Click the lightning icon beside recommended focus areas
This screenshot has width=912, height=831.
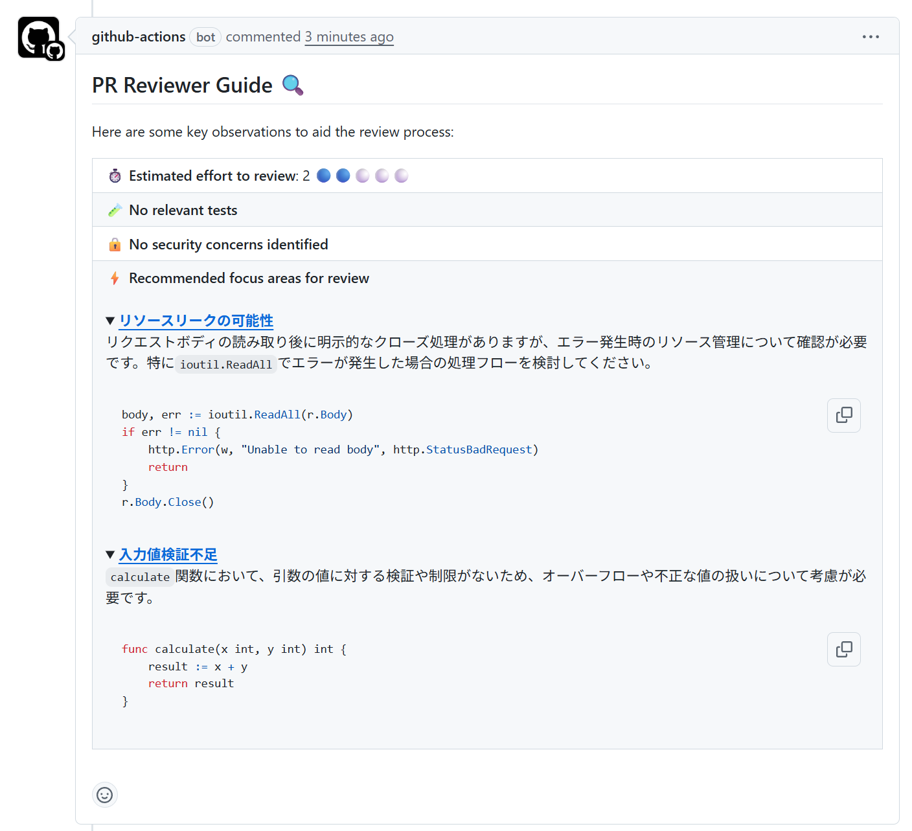(x=114, y=278)
